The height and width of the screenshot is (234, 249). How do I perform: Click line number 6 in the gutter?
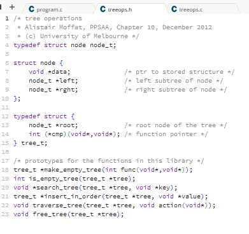[x=7, y=63]
